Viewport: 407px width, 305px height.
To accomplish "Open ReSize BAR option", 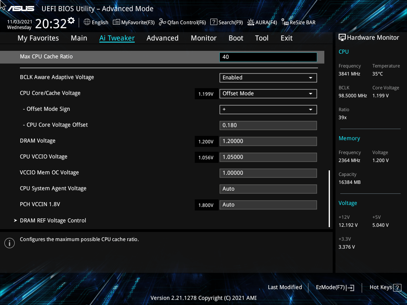I will click(302, 23).
